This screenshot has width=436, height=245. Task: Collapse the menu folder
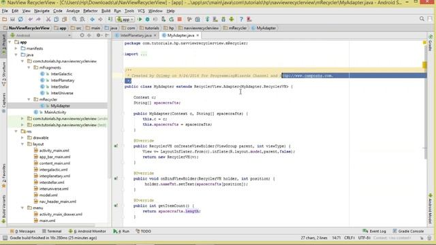pyautogui.click(x=22, y=208)
